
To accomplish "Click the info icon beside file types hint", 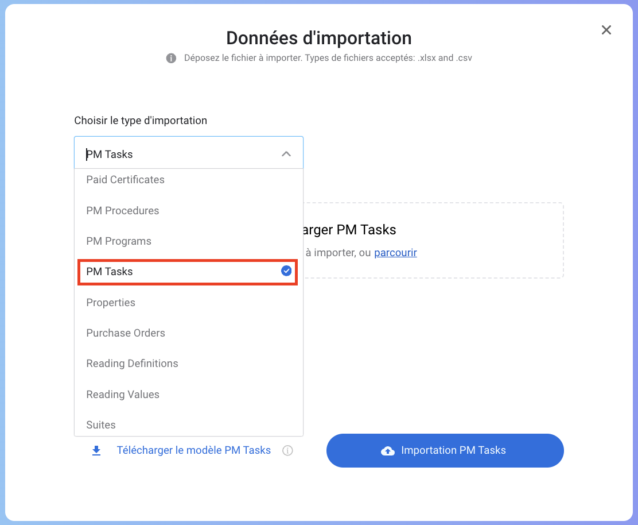I will click(171, 58).
